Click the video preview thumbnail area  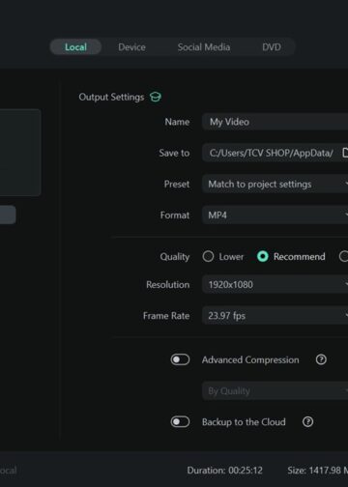20,153
